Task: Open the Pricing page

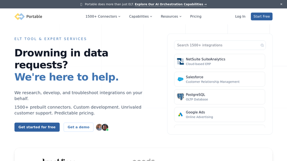Action: point(196,16)
